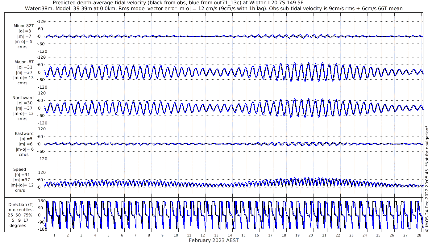
Task: Select "|m-o|= 13" under Northward
Action: click(x=23, y=114)
